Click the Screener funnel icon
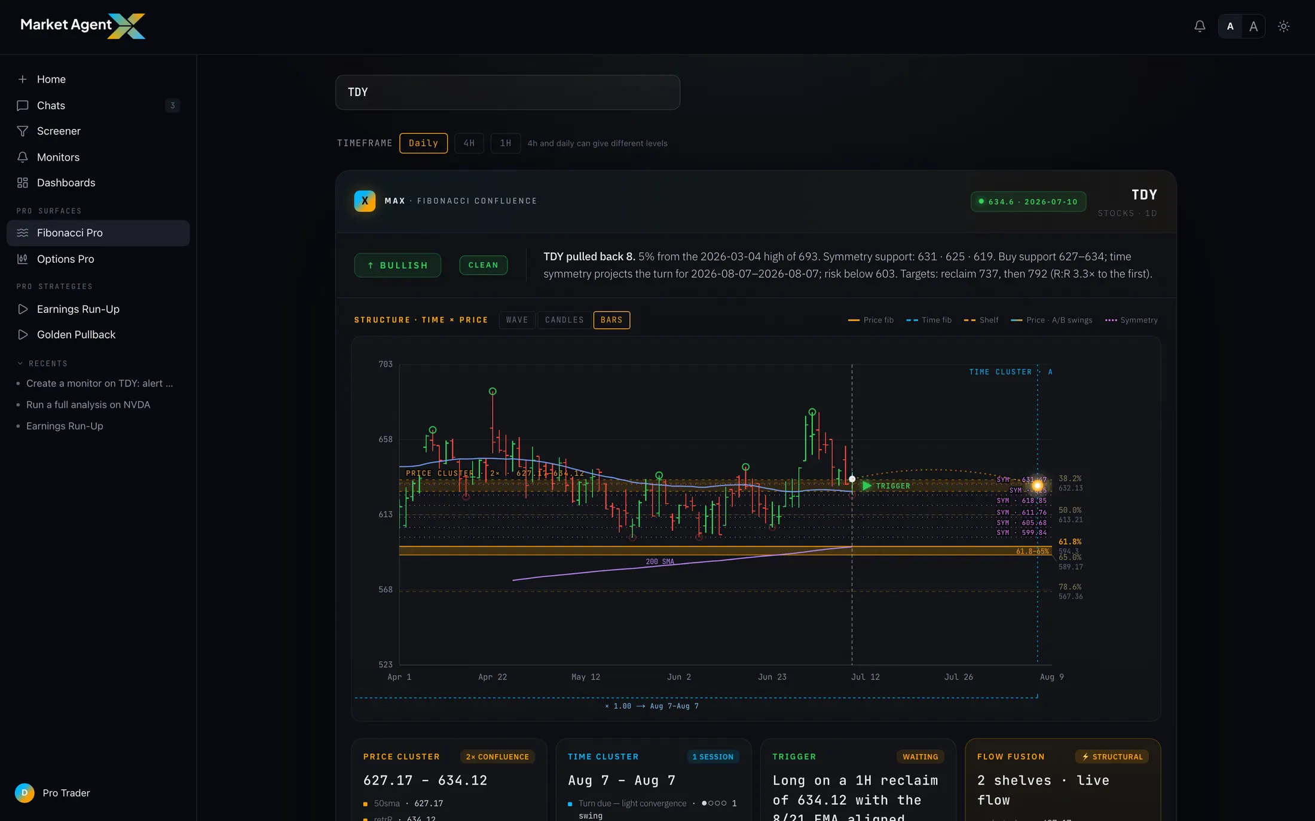 point(23,131)
